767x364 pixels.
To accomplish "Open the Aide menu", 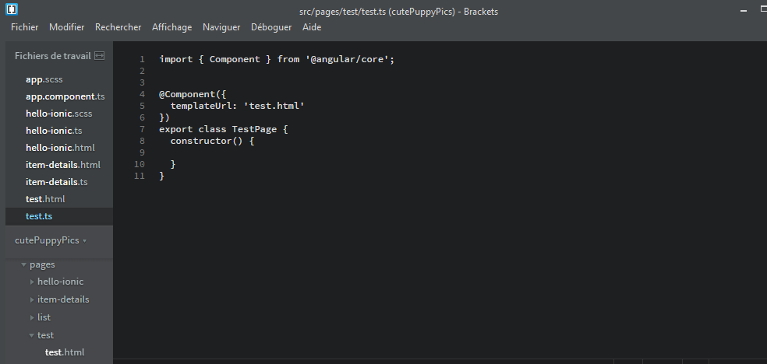I will tap(312, 27).
